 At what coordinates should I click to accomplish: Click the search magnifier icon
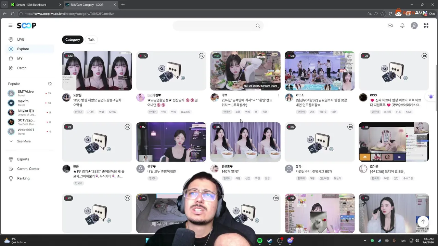point(258,26)
